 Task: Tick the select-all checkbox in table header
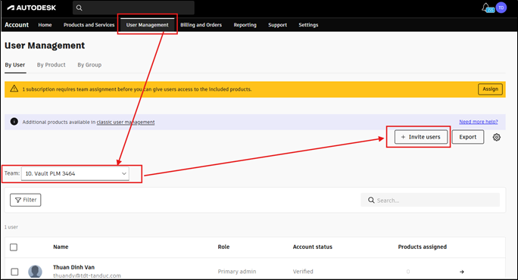pos(14,247)
